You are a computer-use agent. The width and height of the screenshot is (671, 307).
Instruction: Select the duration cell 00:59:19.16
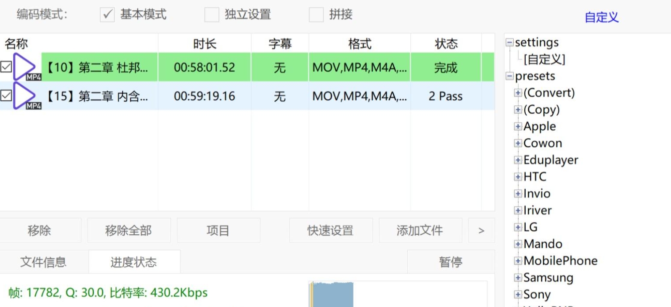click(205, 96)
